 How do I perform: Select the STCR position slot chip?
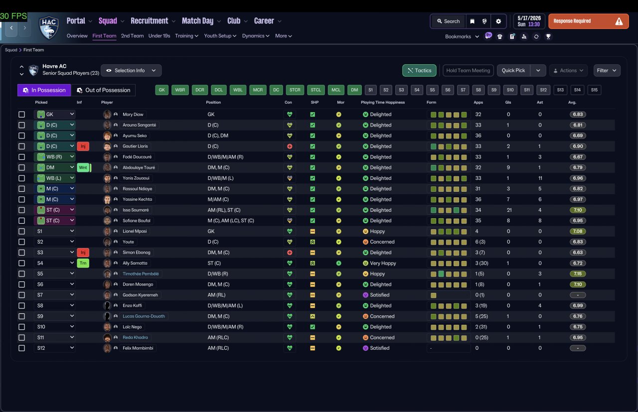(x=295, y=90)
